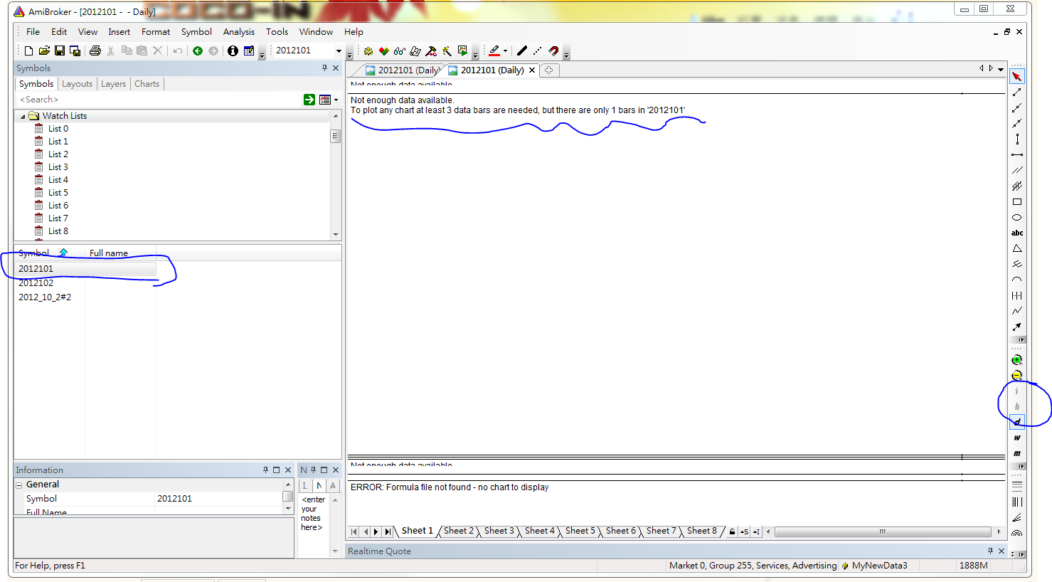
Task: Click the binoculars Explore icon
Action: 400,51
